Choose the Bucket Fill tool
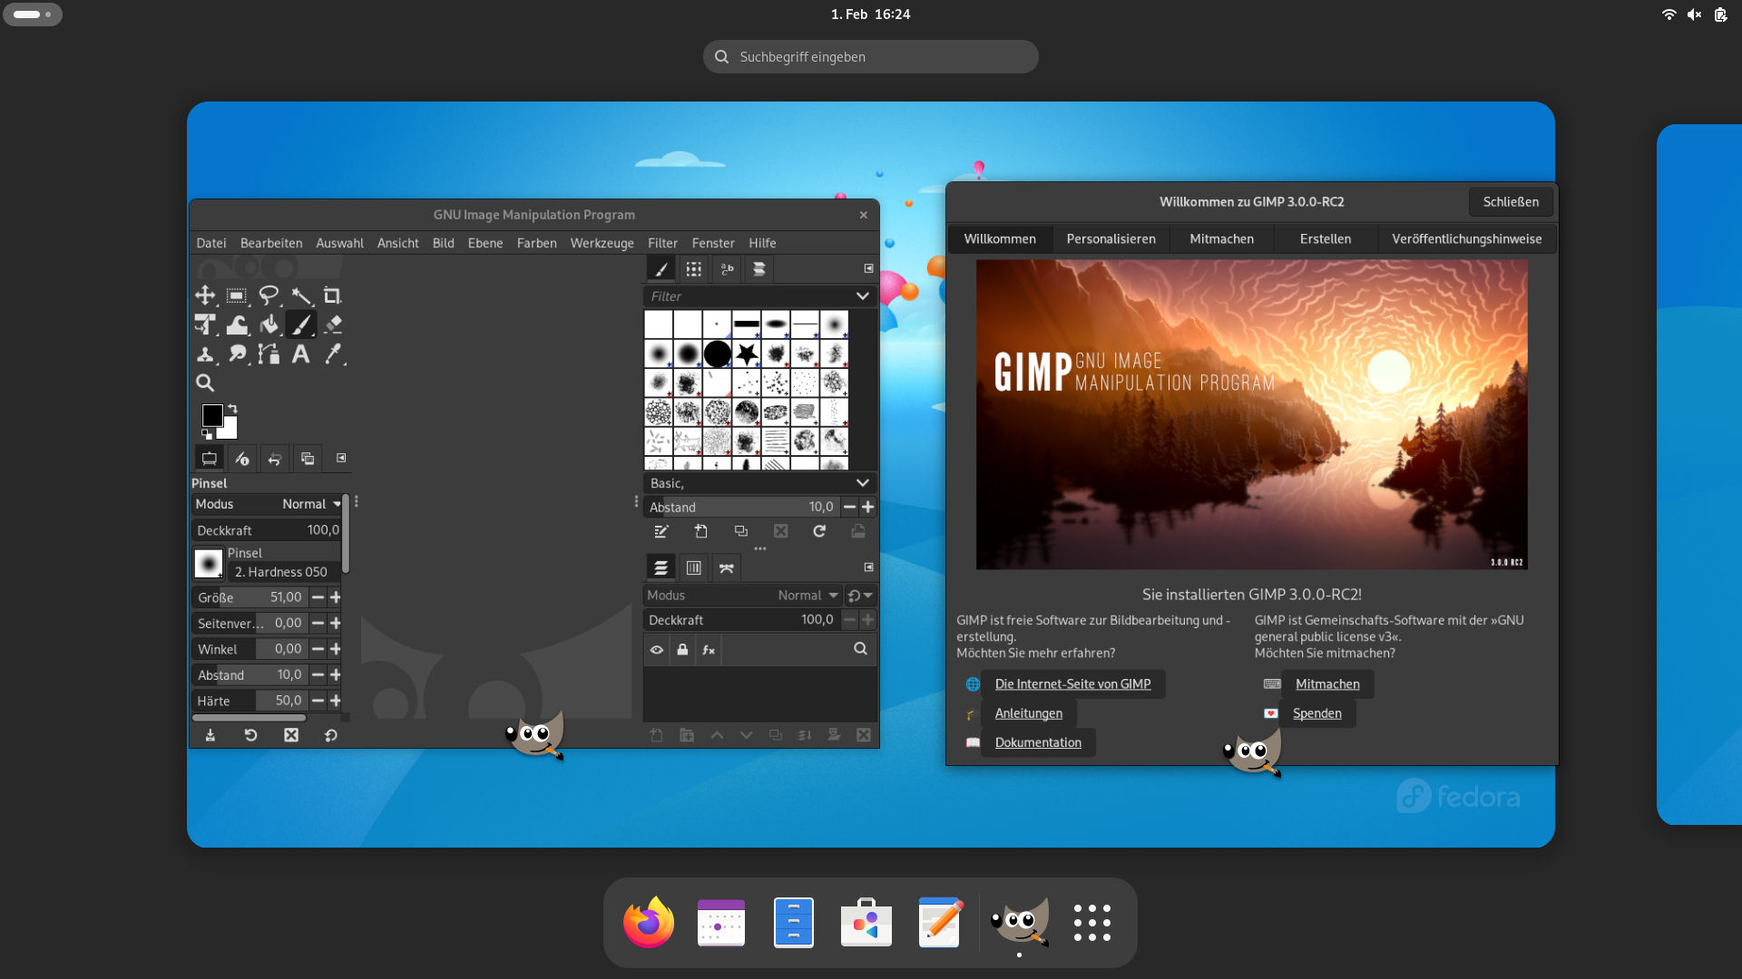Screen dimensions: 1742x979 click(269, 325)
